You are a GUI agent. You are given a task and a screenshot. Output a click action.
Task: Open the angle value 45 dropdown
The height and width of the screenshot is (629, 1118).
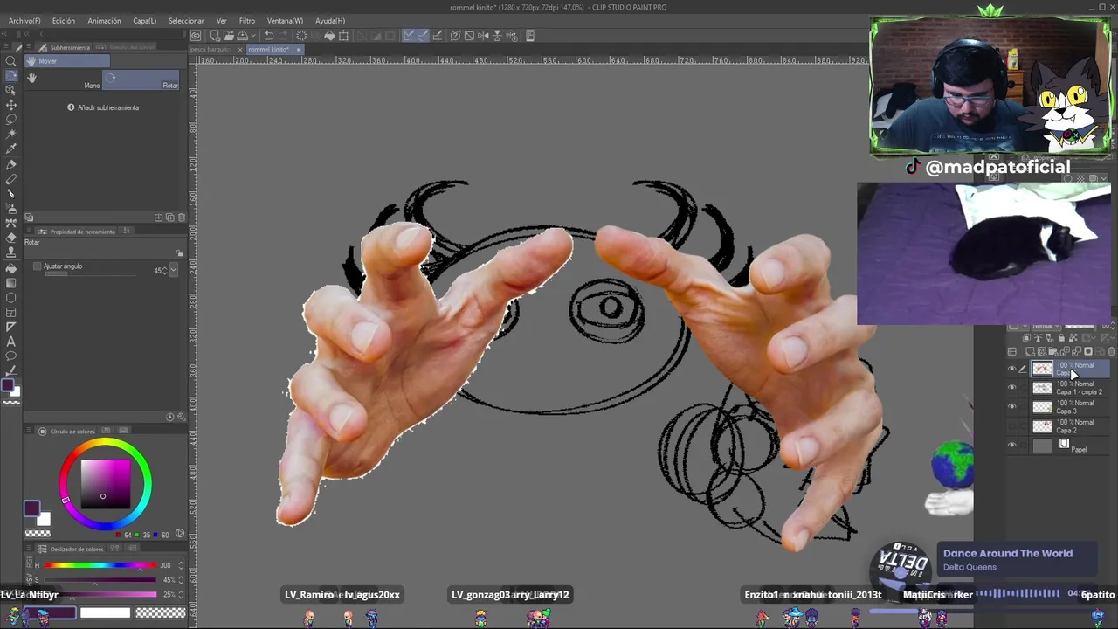[x=174, y=271]
